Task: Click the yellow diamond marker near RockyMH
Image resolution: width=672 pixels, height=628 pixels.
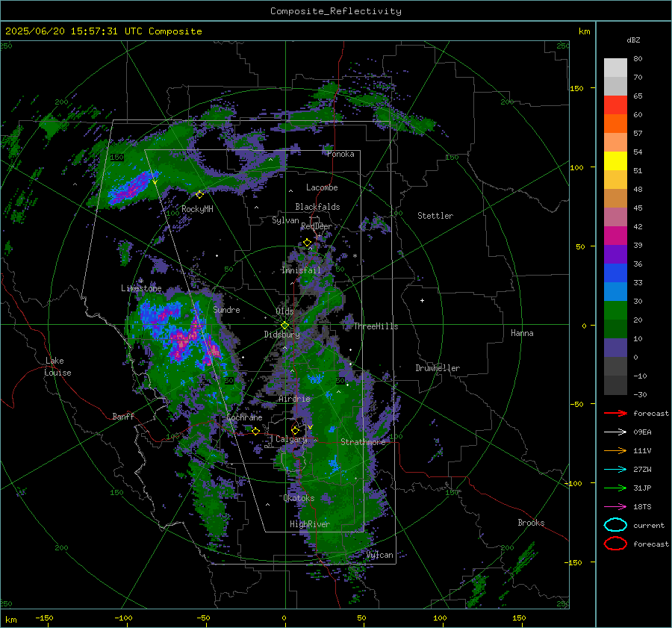Action: 199,195
